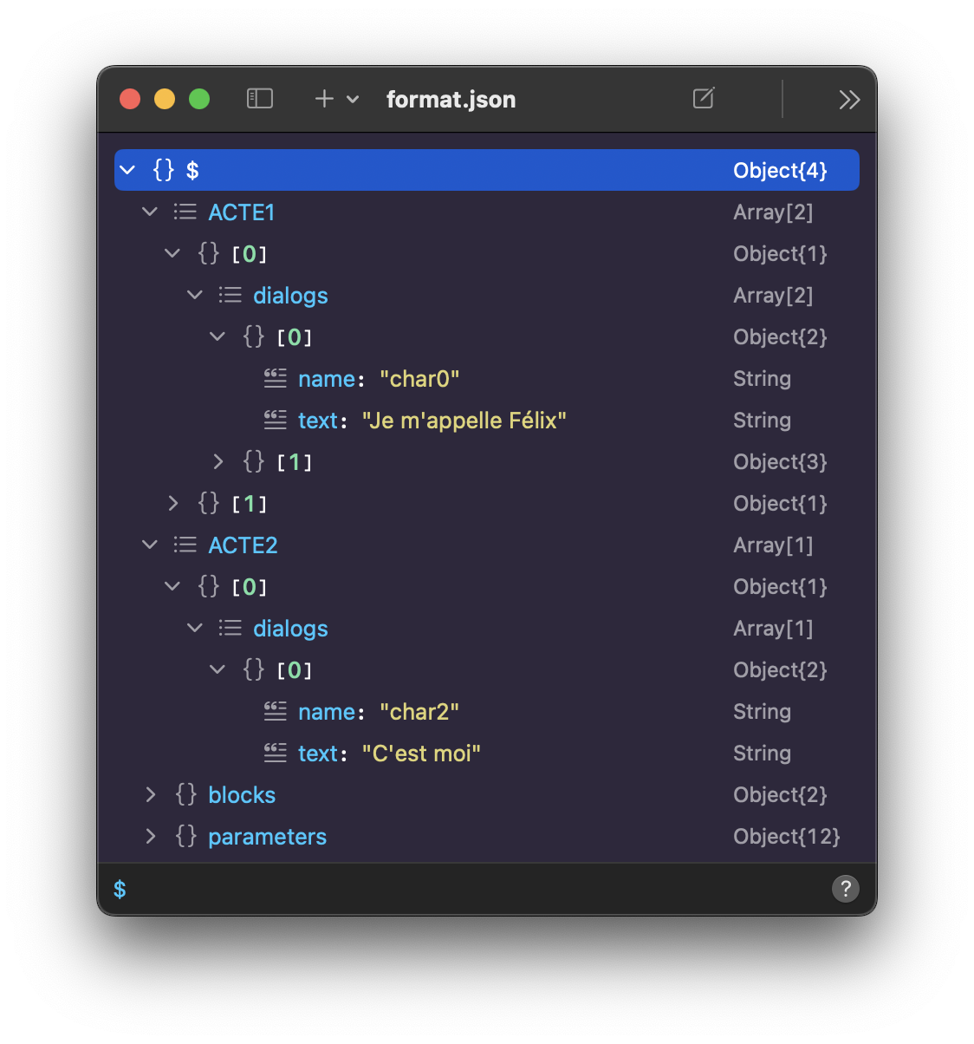Click the array icon beside ACTE1

(185, 211)
